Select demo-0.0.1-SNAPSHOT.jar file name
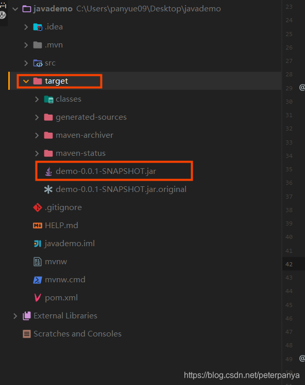The width and height of the screenshot is (305, 385). [106, 171]
